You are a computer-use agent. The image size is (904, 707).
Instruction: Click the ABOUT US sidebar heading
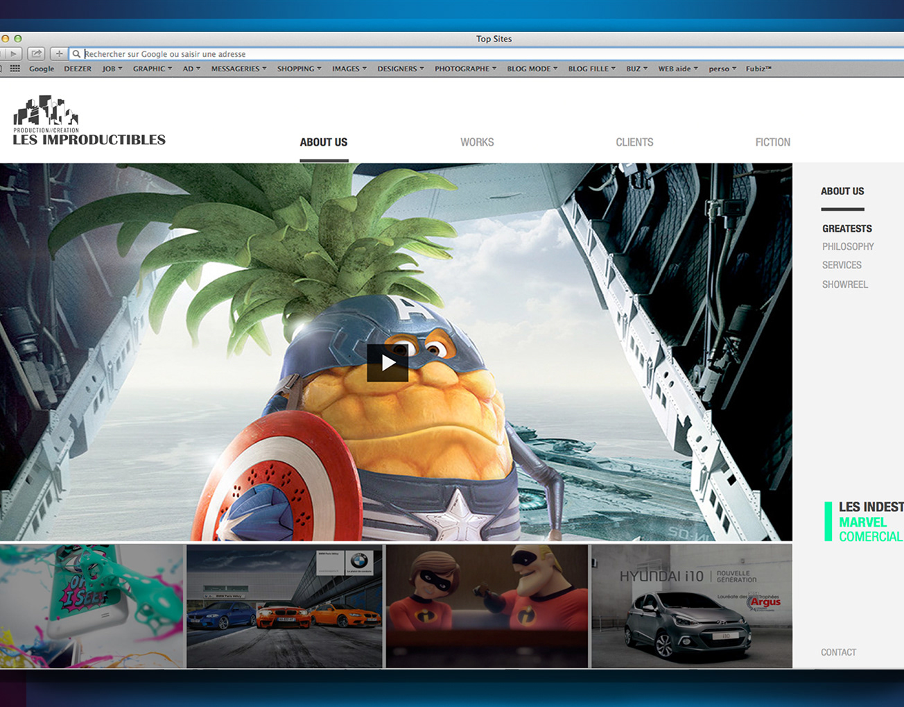click(x=842, y=191)
